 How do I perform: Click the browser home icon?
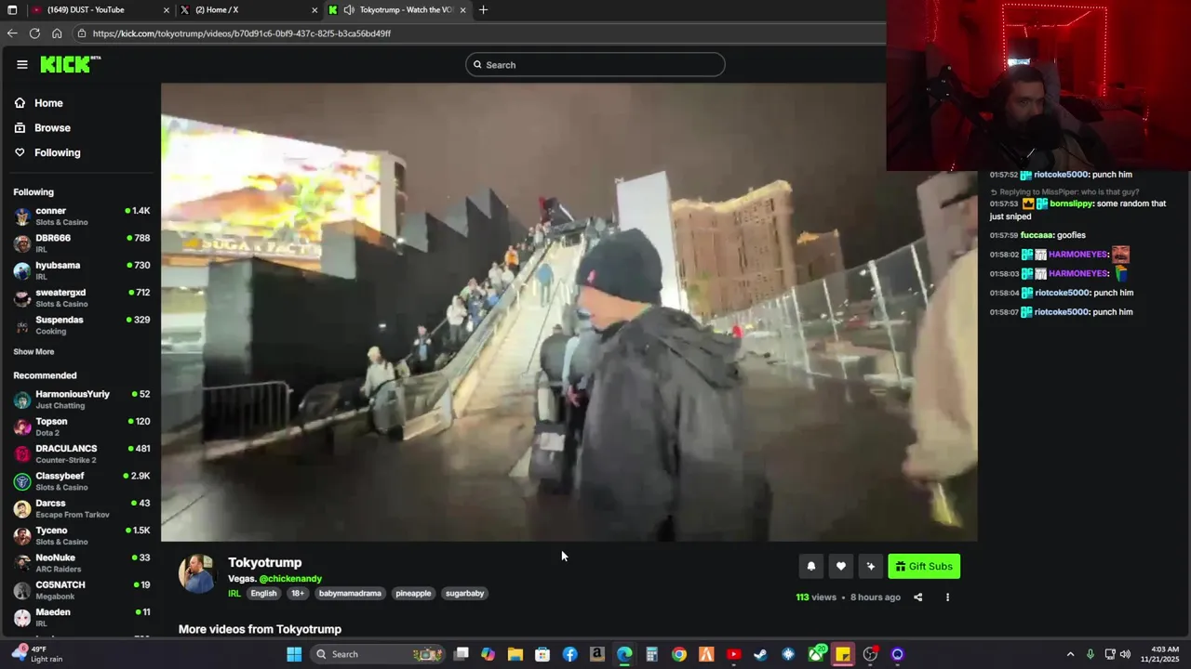point(57,33)
